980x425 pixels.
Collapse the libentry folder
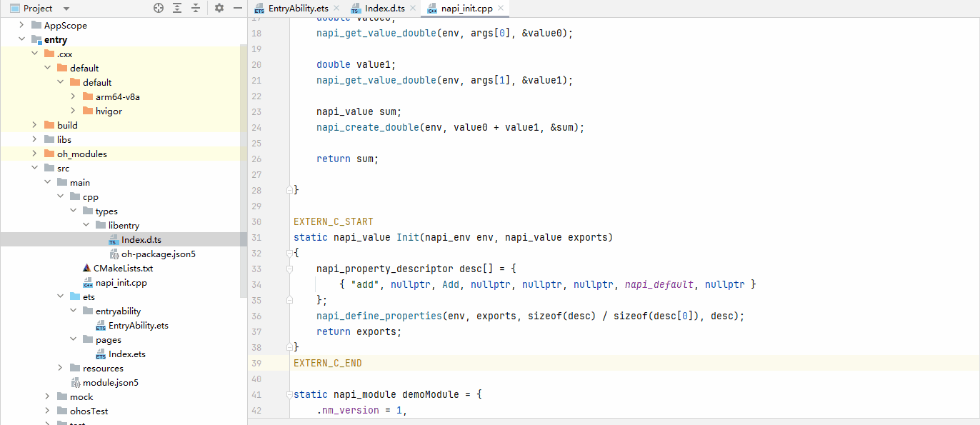pyautogui.click(x=86, y=225)
